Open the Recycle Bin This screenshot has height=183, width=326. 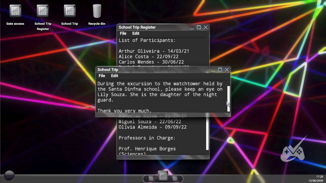[97, 11]
